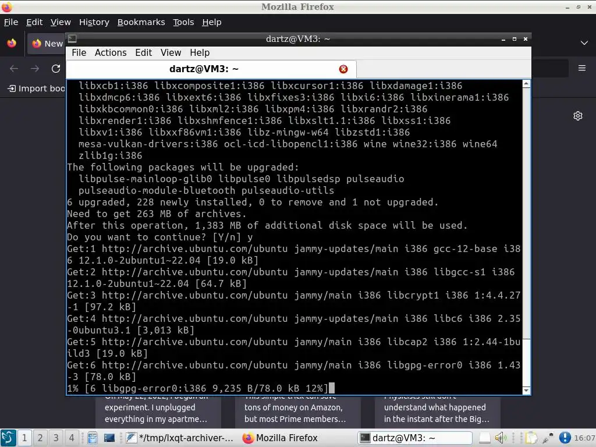The width and height of the screenshot is (596, 447).
Task: Open clipboard manager tray icon
Action: 531,438
